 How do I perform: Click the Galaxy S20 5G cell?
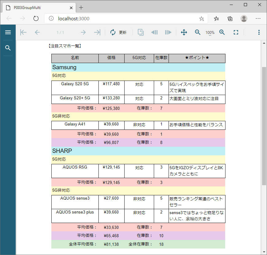click(x=75, y=88)
